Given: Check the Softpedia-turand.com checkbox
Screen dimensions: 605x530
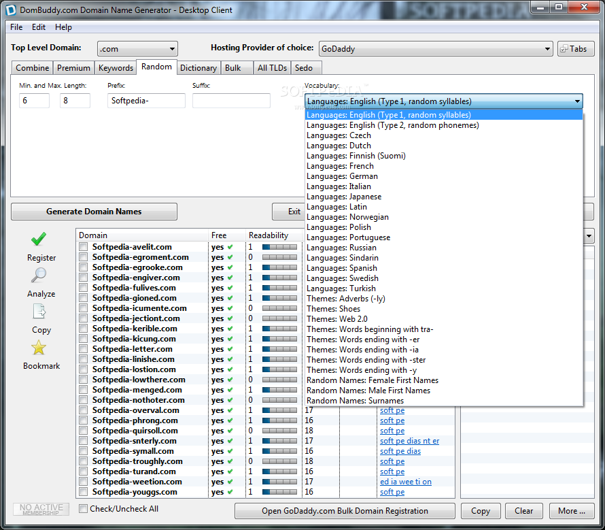Looking at the screenshot, I should coord(83,471).
